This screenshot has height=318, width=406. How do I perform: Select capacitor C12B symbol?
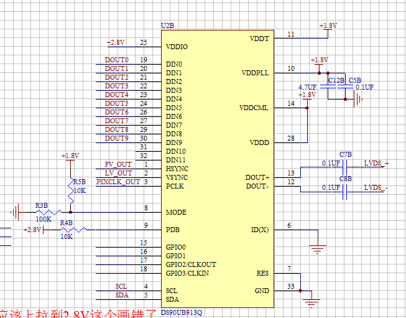[x=328, y=87]
